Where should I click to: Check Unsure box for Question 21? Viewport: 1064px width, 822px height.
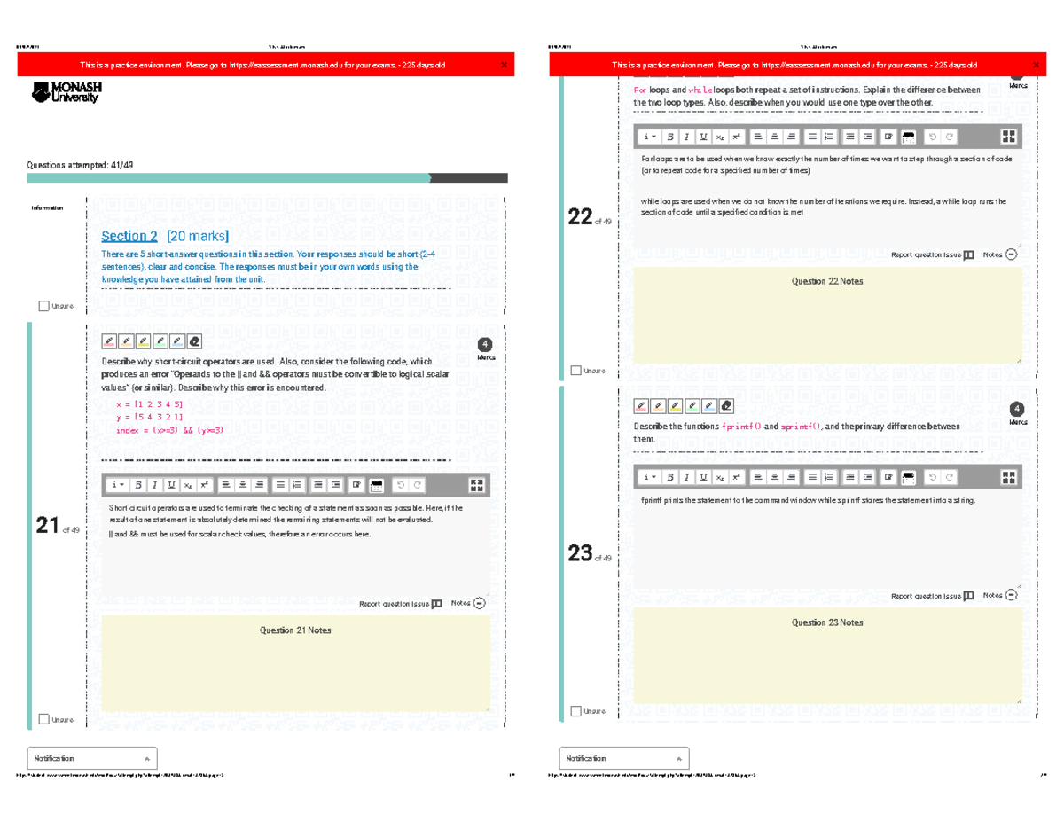click(x=44, y=719)
